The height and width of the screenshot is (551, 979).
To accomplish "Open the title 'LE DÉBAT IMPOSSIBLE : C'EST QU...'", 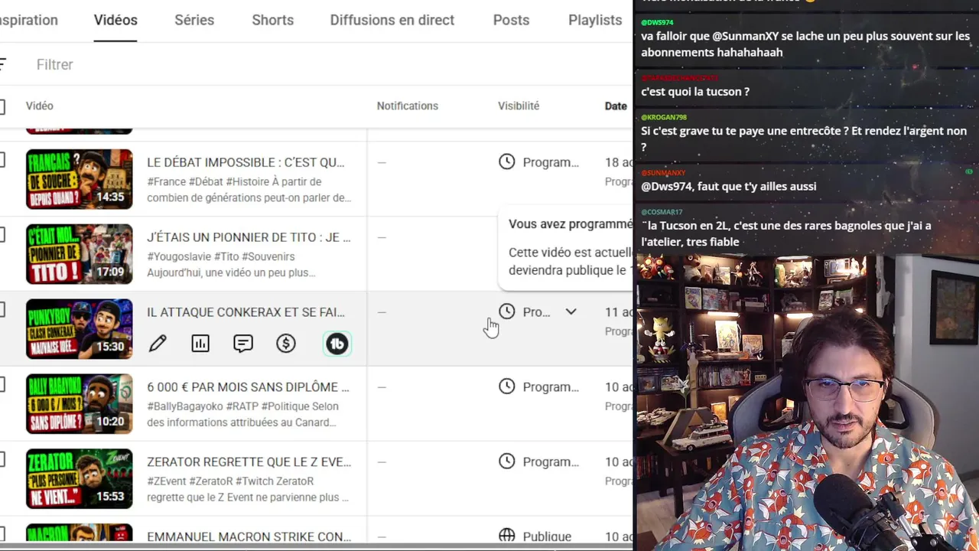I will pos(246,162).
